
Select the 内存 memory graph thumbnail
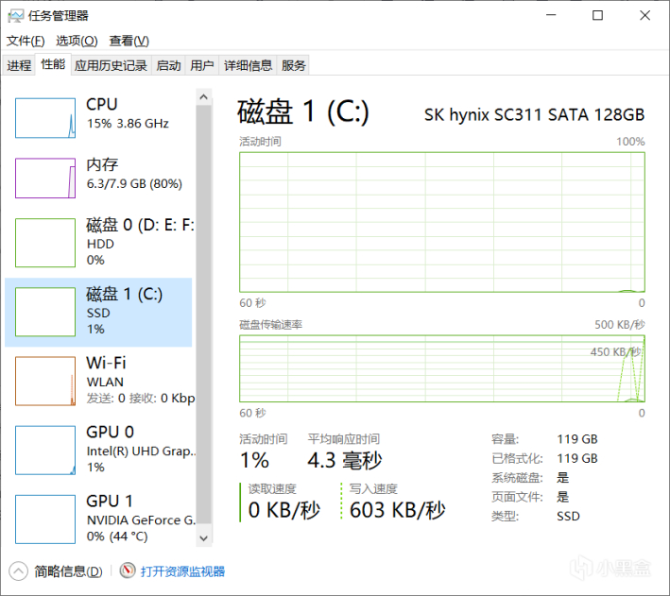(44, 178)
